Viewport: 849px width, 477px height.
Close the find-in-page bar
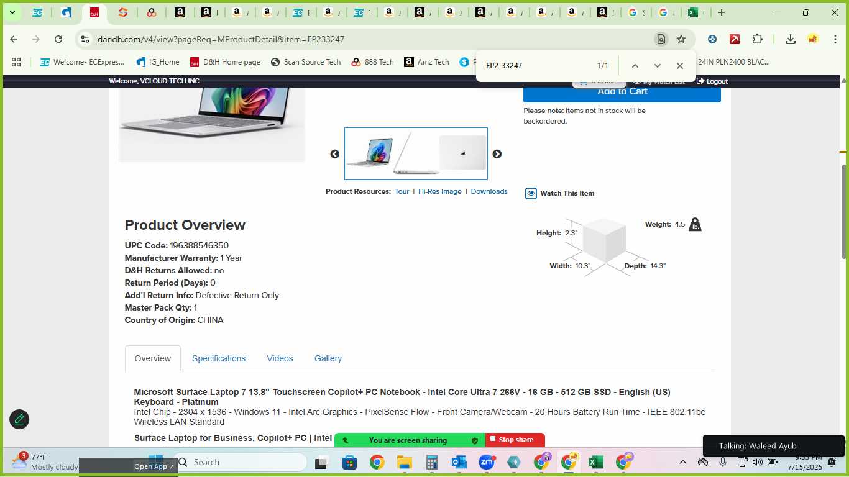pyautogui.click(x=679, y=66)
